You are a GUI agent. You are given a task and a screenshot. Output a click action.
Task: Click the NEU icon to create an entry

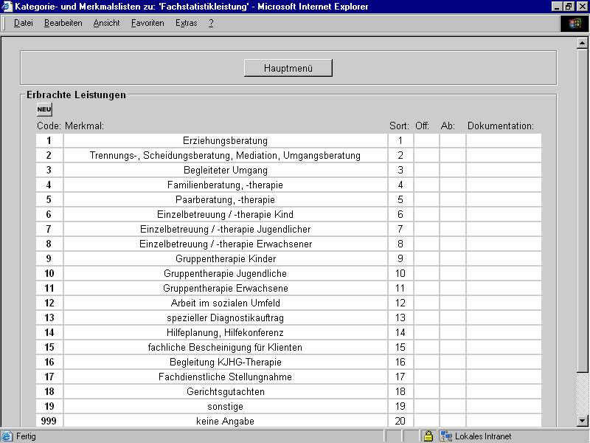tap(44, 109)
